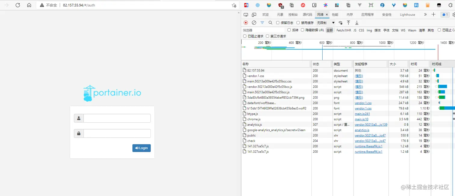Screen dimensions: 455x196
Task: Toggle the network filter funnel icon
Action: (x=262, y=23)
